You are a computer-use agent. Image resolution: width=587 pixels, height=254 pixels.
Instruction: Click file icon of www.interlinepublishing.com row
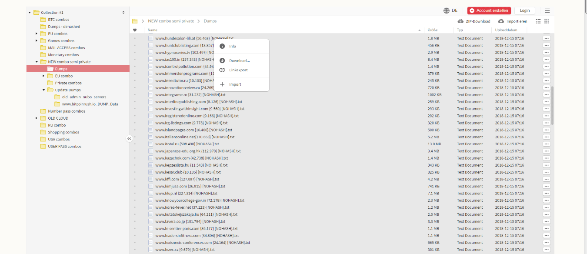(x=151, y=102)
